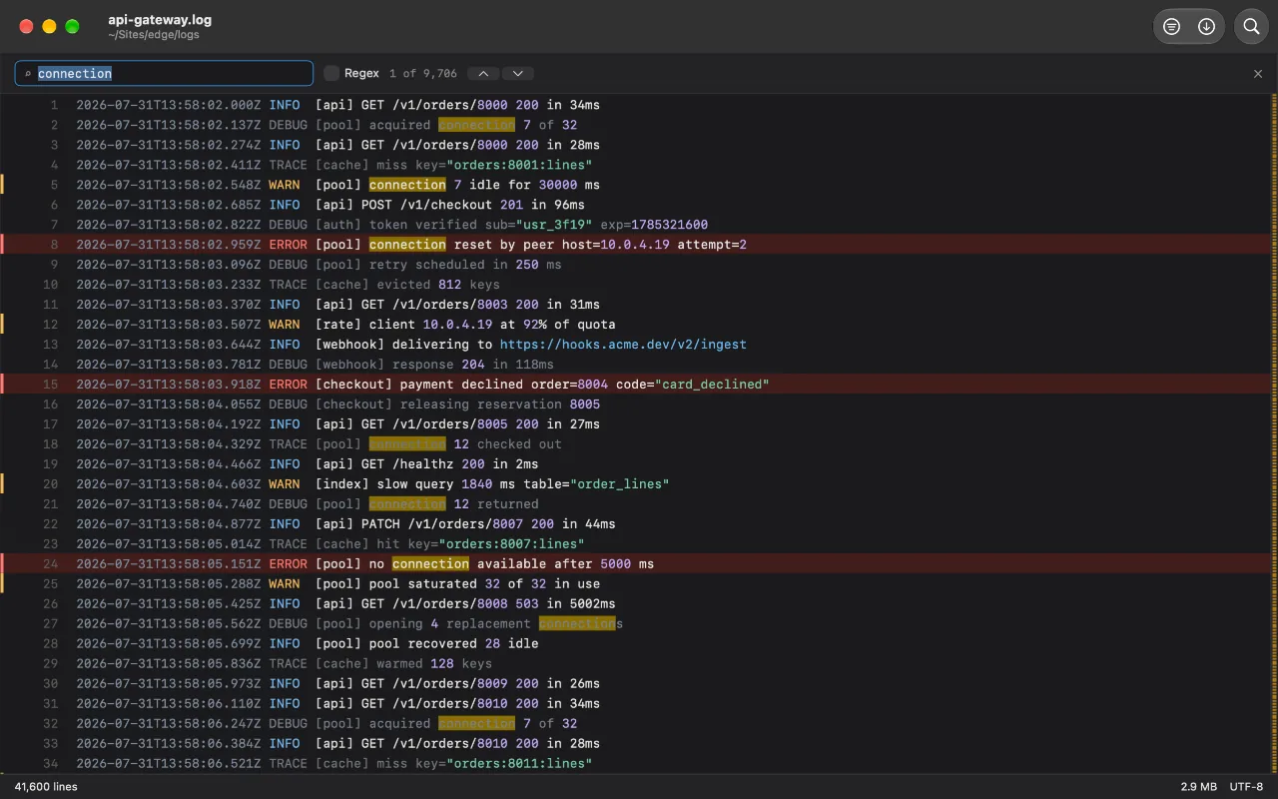Click the "order_lines" table name on line 20

[x=619, y=484]
